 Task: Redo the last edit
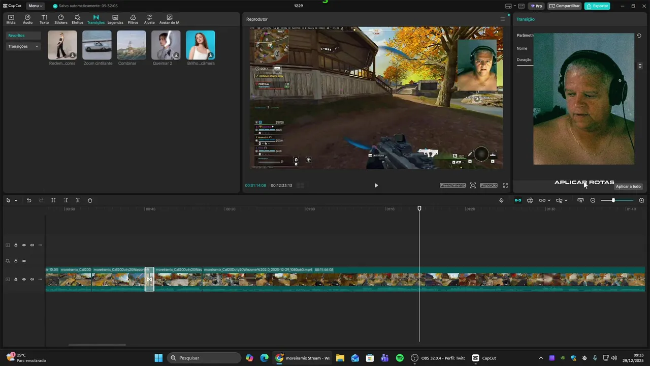(41, 200)
